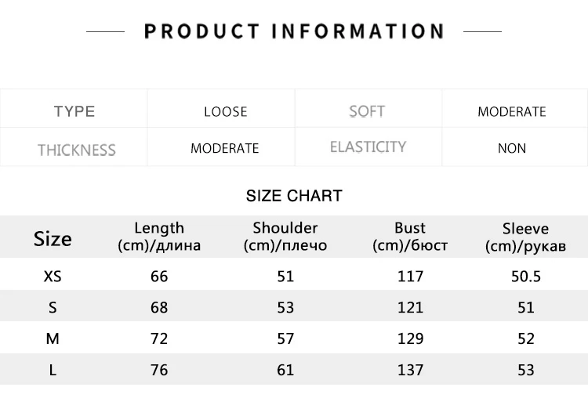588x409 pixels.
Task: Click the NON elasticity value
Action: click(511, 148)
